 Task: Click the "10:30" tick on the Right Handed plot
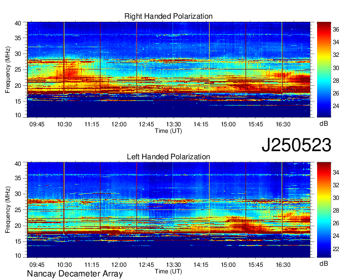tap(64, 124)
